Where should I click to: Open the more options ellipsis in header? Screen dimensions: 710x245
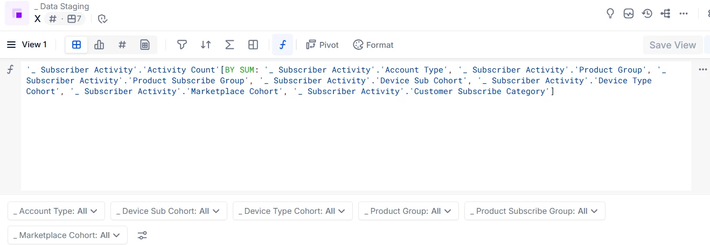click(x=684, y=13)
